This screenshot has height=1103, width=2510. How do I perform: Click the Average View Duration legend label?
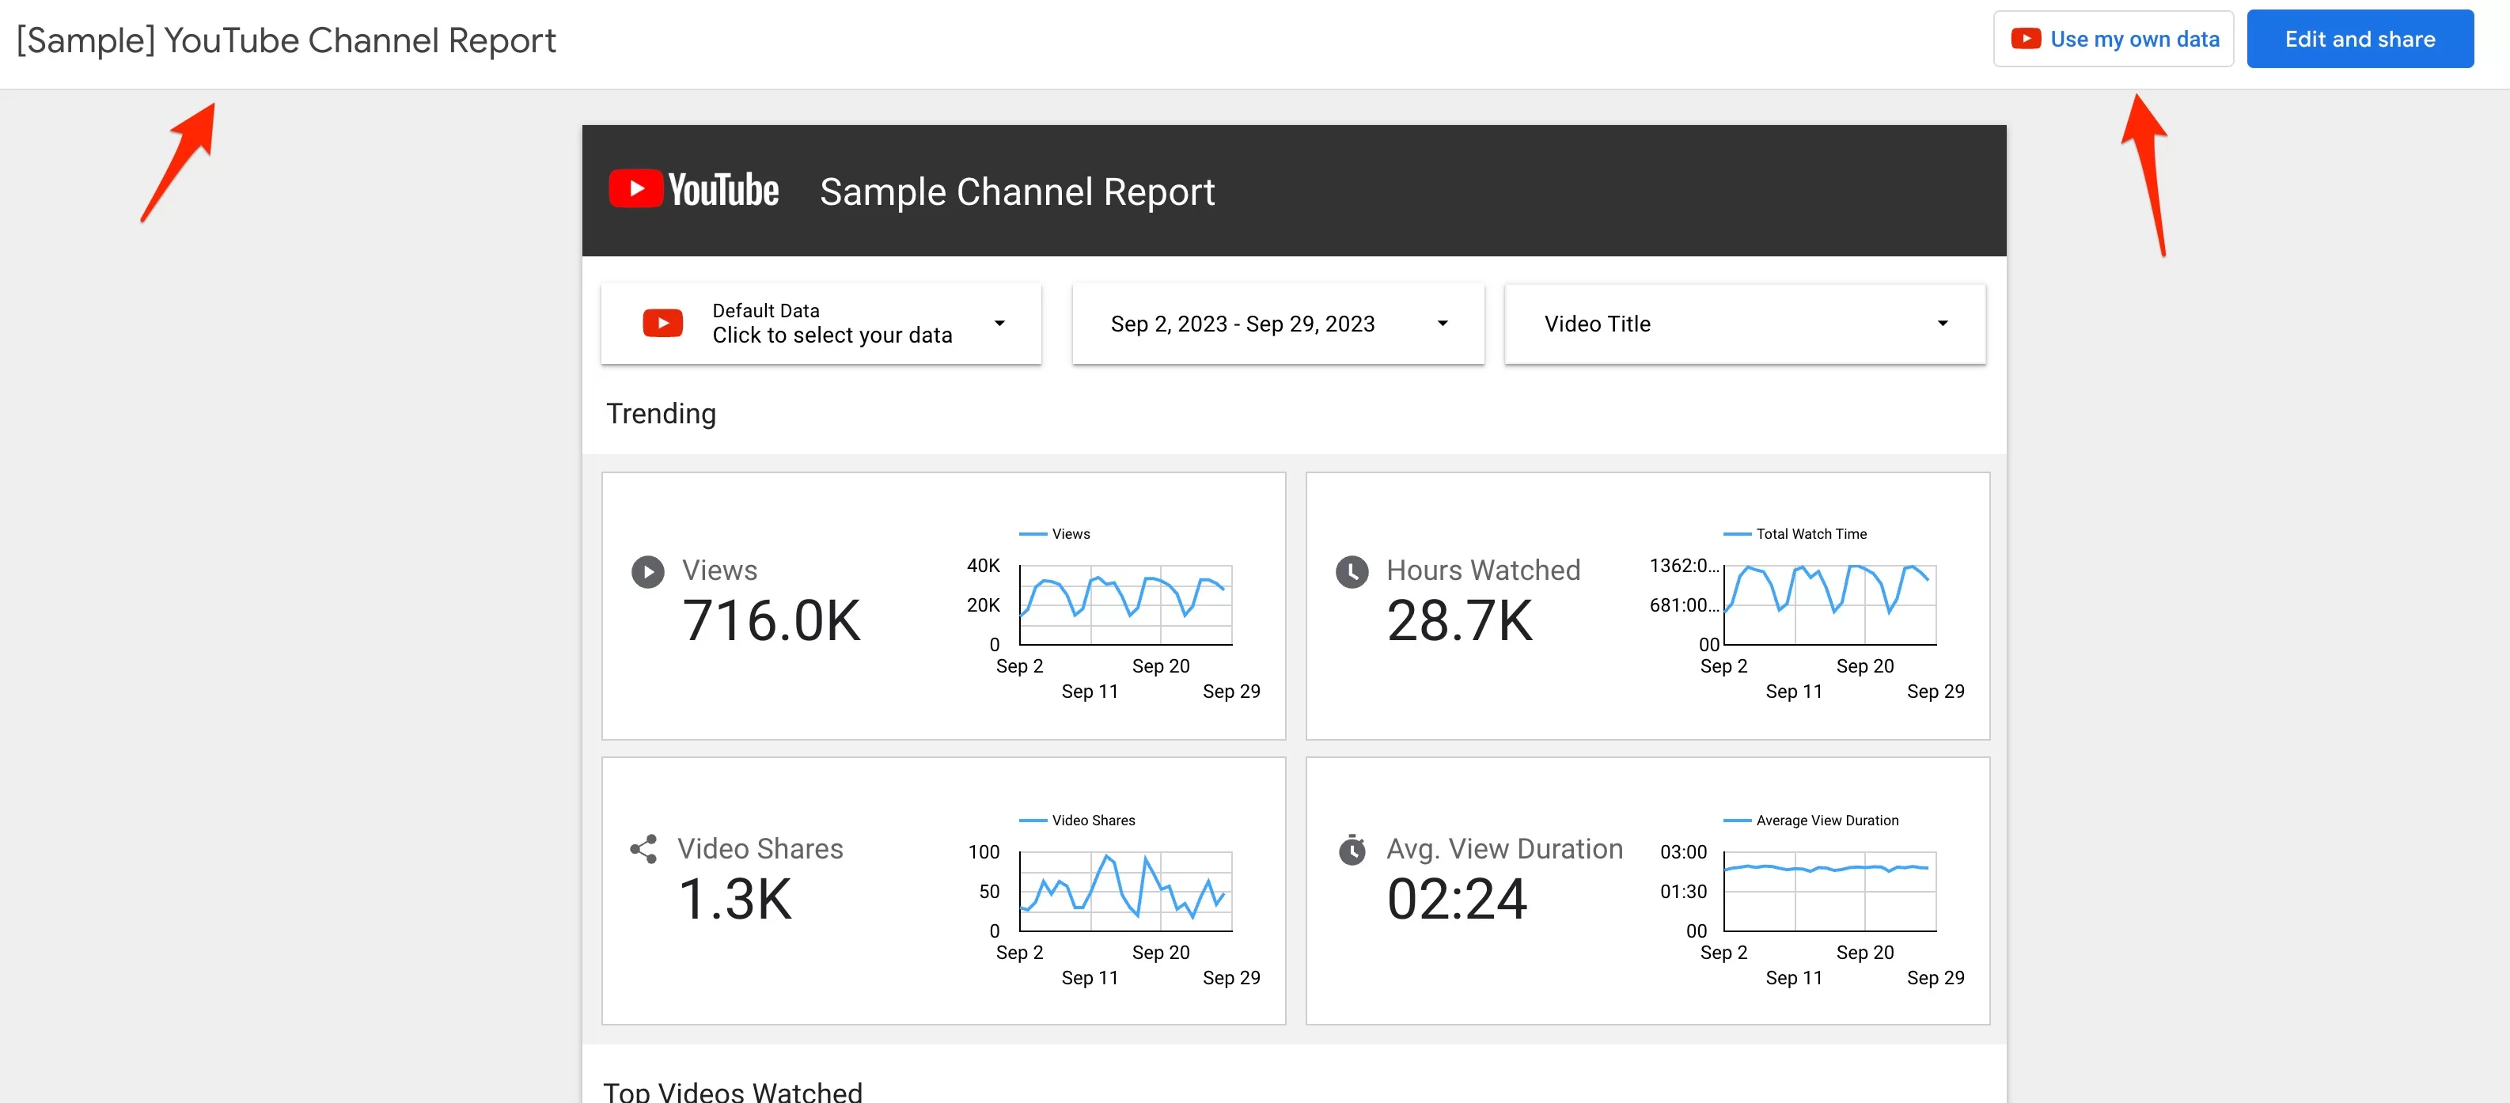[1827, 821]
